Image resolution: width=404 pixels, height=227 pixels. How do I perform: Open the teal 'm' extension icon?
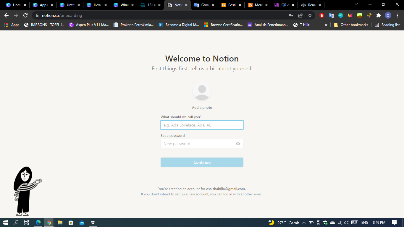[x=341, y=15]
